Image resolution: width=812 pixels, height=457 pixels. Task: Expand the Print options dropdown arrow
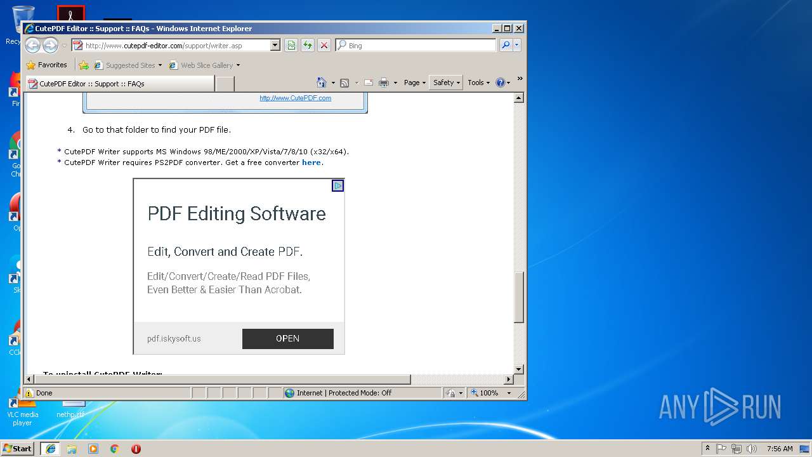pos(395,83)
